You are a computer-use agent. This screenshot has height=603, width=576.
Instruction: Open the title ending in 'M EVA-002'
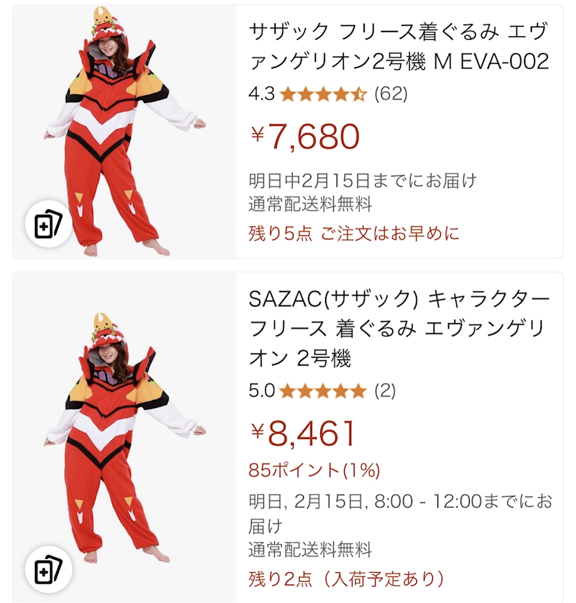pos(398,47)
